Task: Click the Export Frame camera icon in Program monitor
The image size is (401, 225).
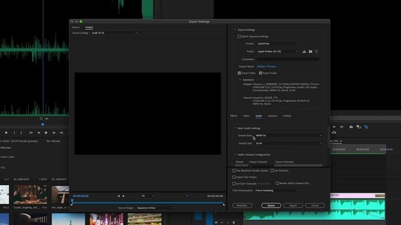Action: (351, 127)
